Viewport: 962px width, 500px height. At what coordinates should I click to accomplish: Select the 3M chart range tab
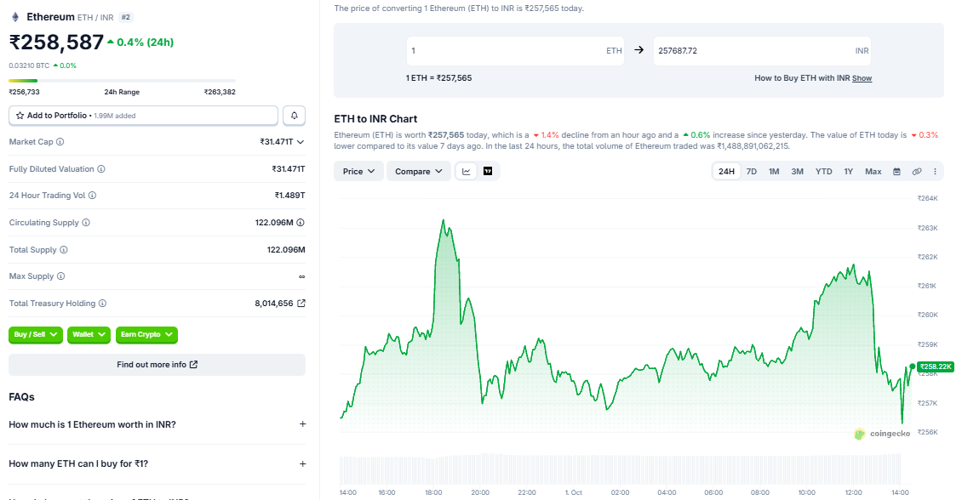(798, 172)
